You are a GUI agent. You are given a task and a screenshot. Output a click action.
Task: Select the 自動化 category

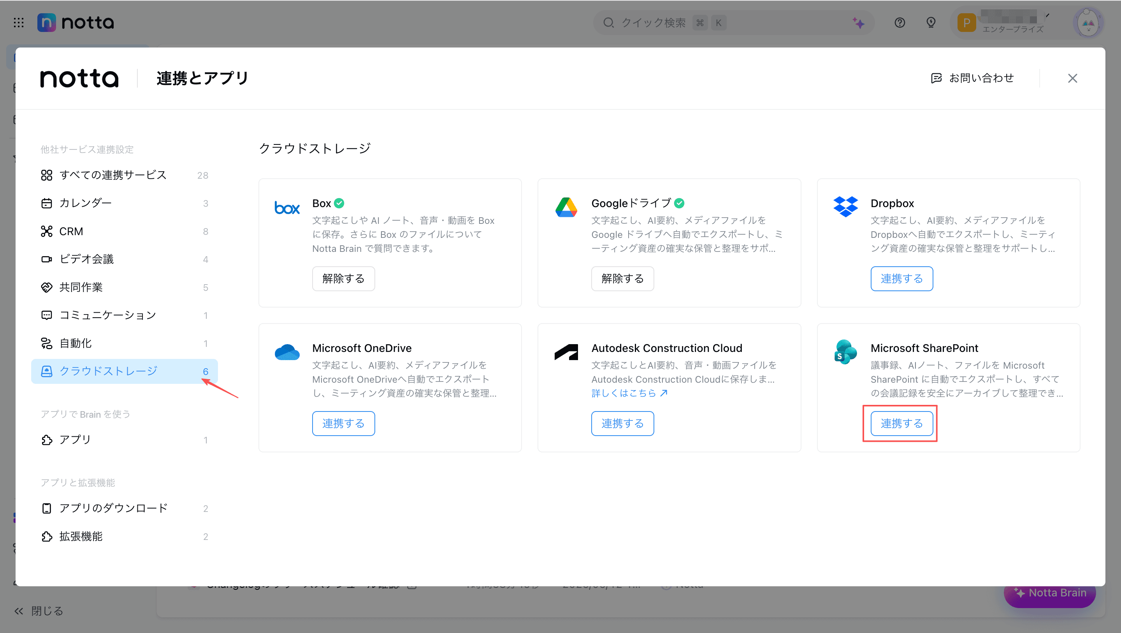pyautogui.click(x=125, y=343)
